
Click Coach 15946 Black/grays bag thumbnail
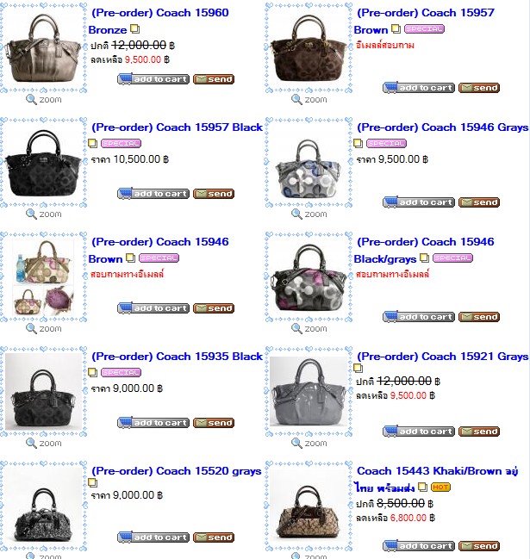tap(309, 277)
